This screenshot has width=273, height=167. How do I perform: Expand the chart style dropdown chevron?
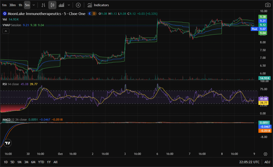pyautogui.click(x=69, y=5)
